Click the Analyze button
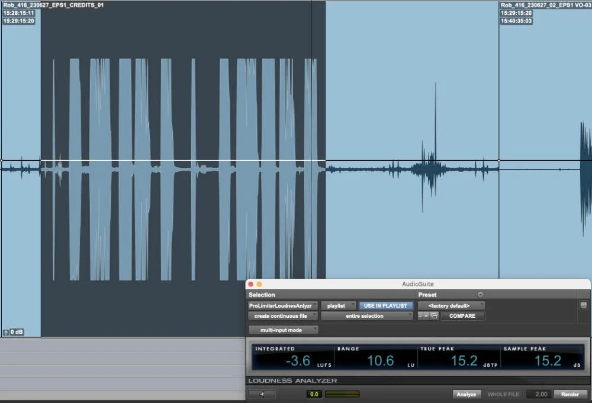592x403 pixels. [467, 394]
